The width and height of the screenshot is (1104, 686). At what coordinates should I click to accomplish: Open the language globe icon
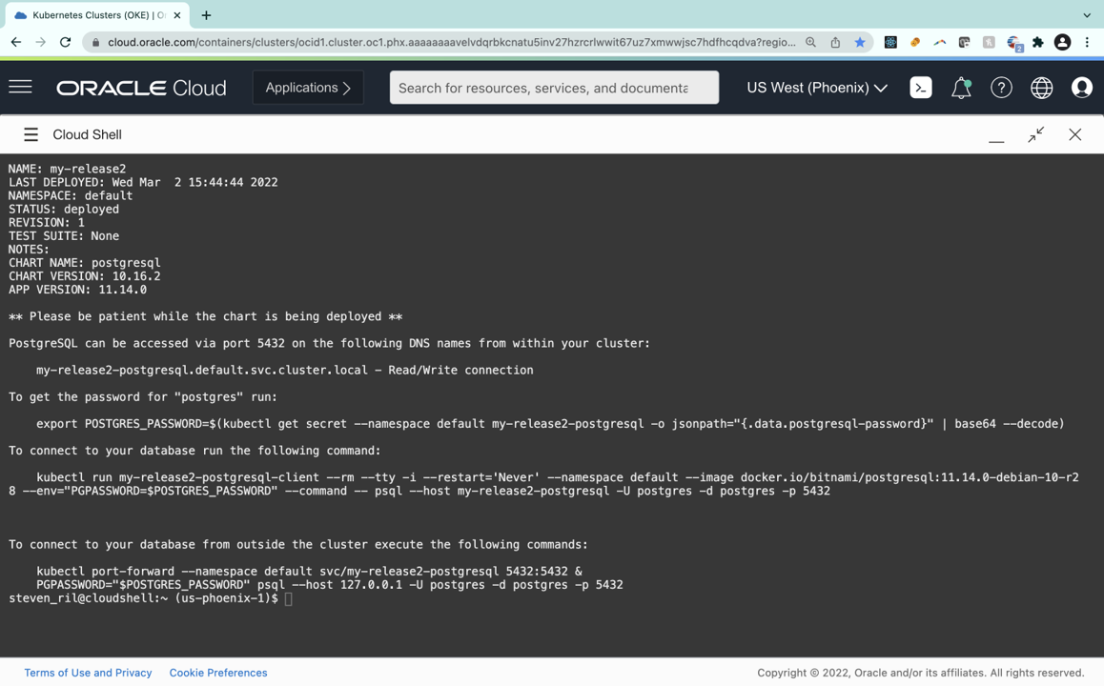(1041, 87)
